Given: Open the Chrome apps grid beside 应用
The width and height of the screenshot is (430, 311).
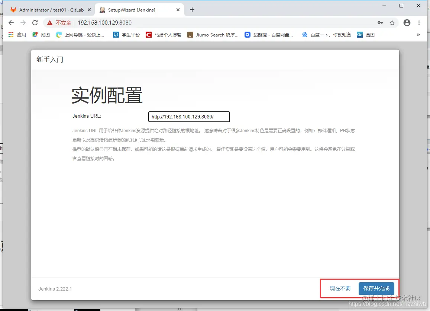Looking at the screenshot, I should (x=10, y=34).
